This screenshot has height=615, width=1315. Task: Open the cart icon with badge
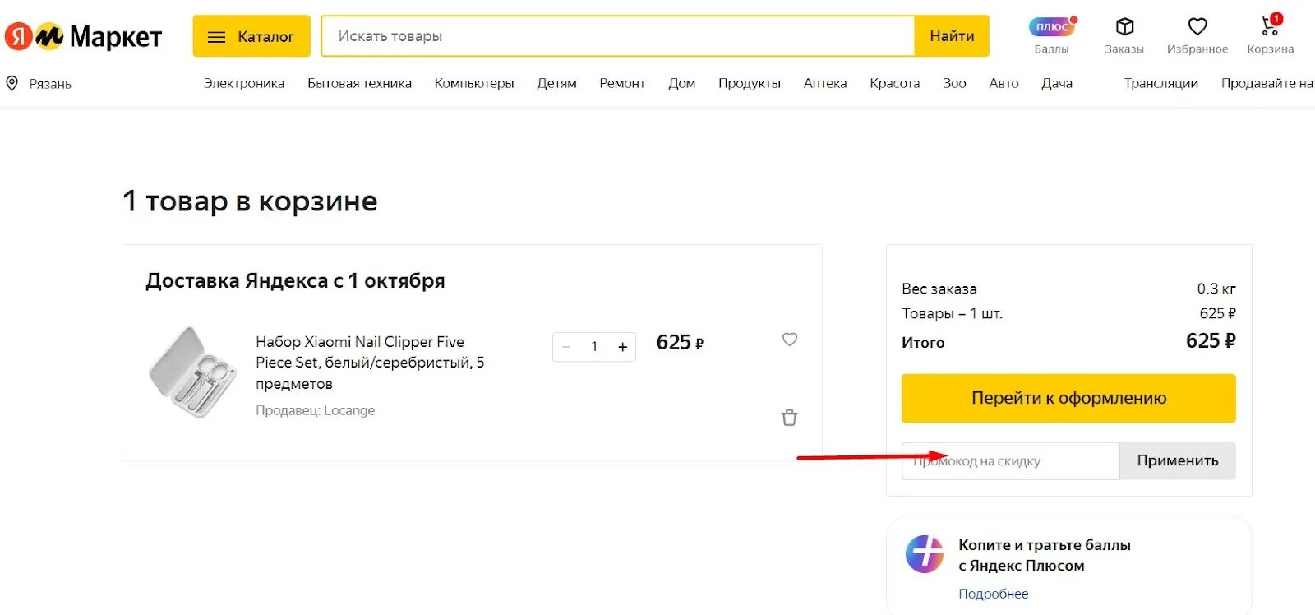click(1271, 25)
